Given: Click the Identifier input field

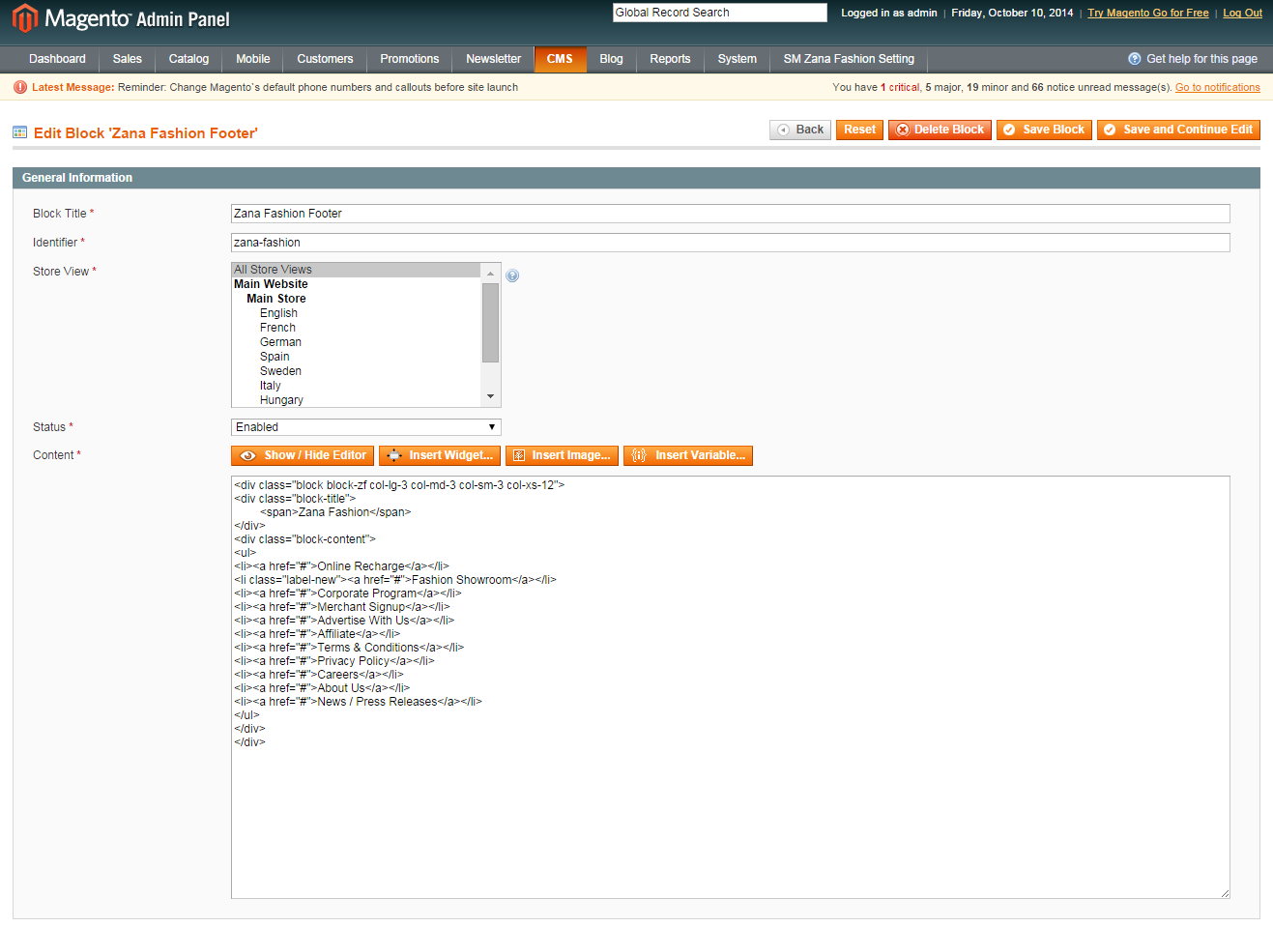Looking at the screenshot, I should (x=731, y=243).
